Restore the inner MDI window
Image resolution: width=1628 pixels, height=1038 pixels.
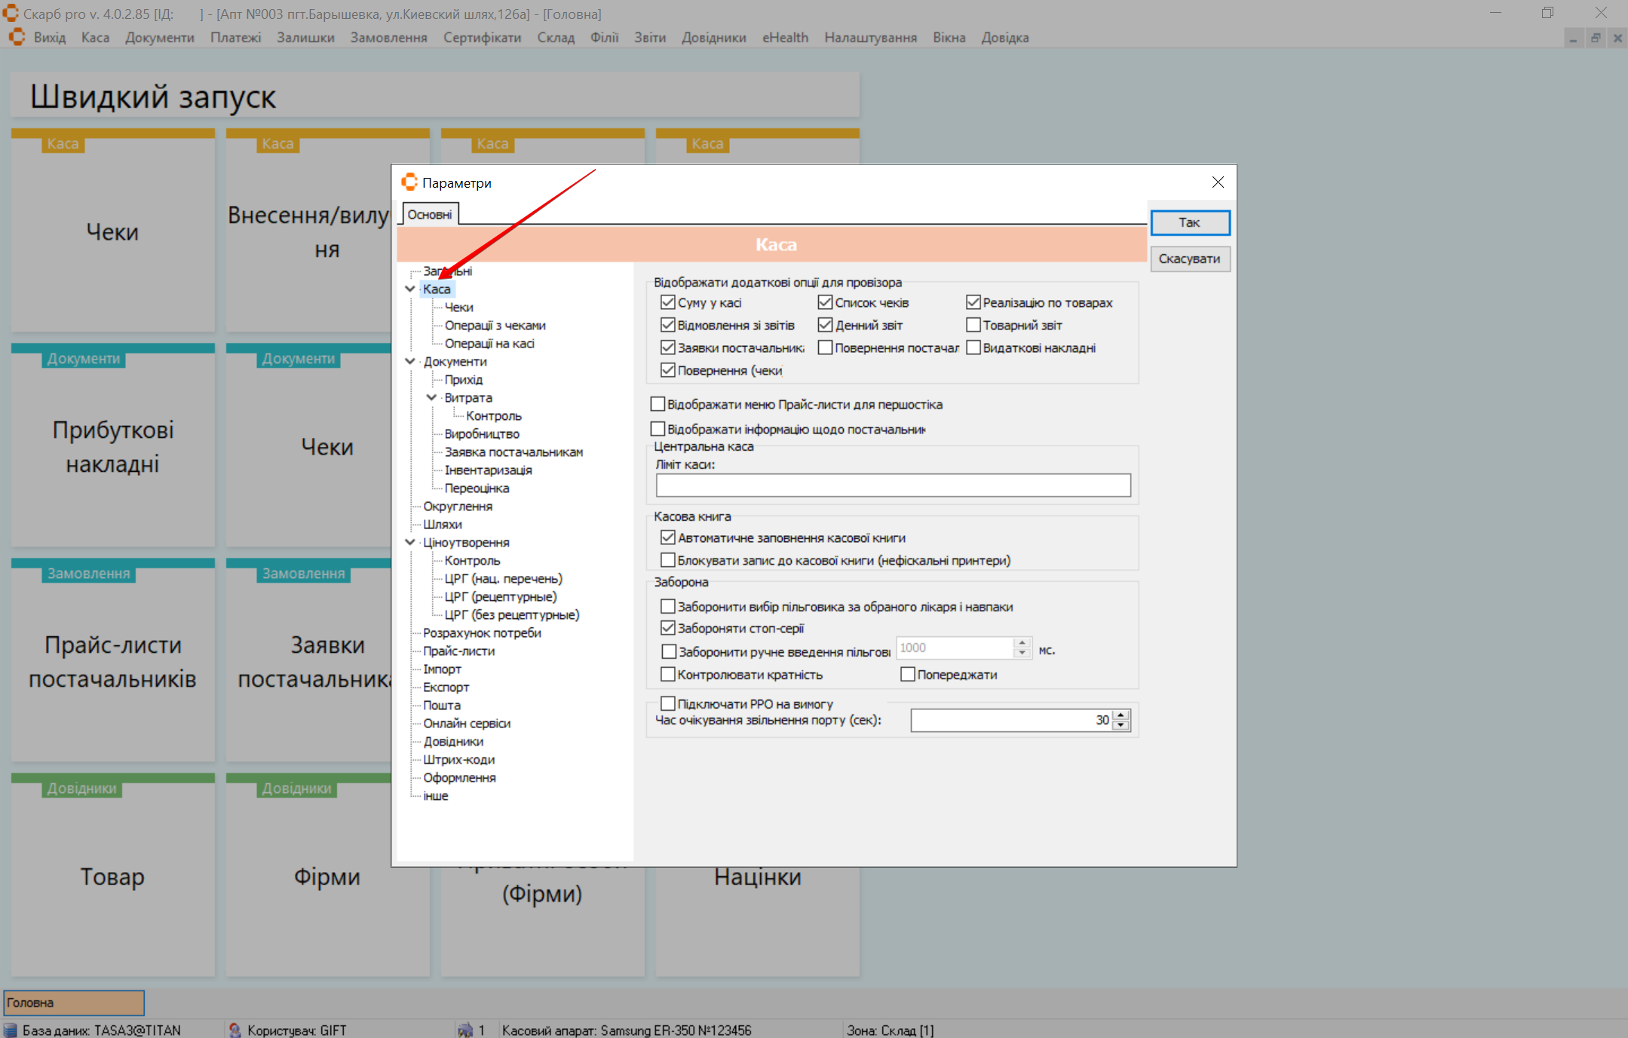coord(1596,38)
